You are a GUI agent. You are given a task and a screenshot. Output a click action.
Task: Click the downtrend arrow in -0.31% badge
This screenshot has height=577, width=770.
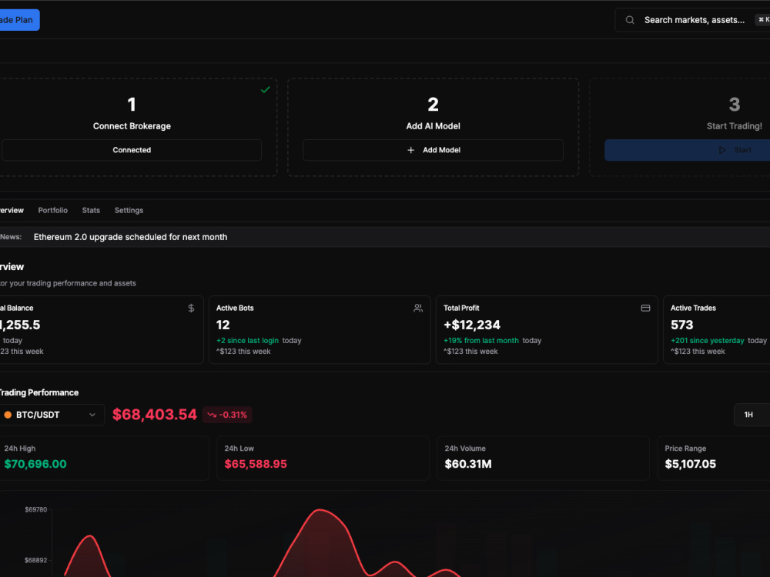tap(212, 415)
